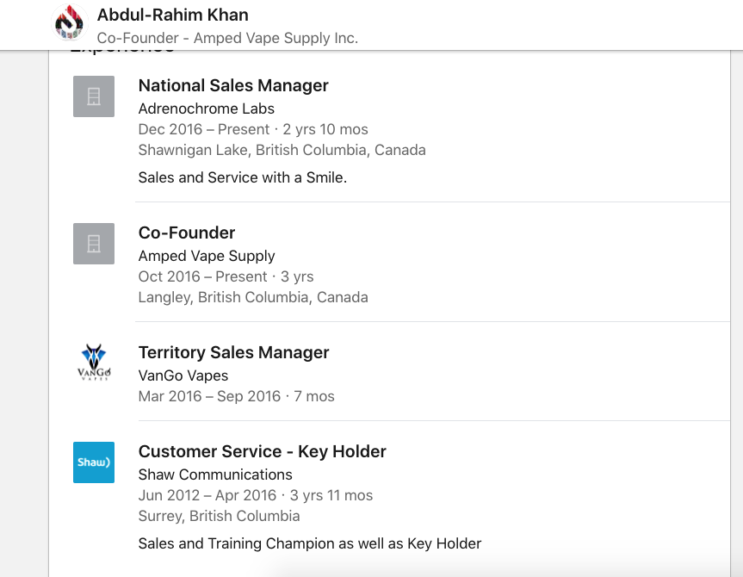
Task: Open the National Sales Manager position
Action: point(233,86)
